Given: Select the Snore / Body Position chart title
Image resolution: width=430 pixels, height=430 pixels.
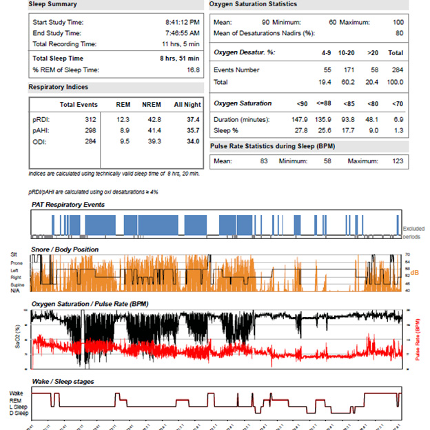Looking at the screenshot, I should pos(65,249).
